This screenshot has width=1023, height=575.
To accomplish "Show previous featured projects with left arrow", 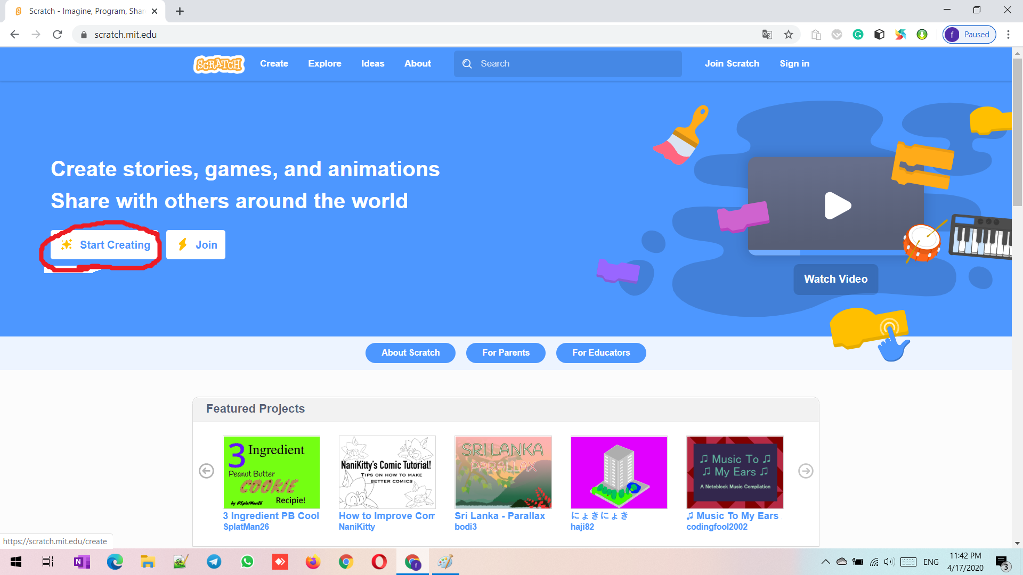I will 206,471.
